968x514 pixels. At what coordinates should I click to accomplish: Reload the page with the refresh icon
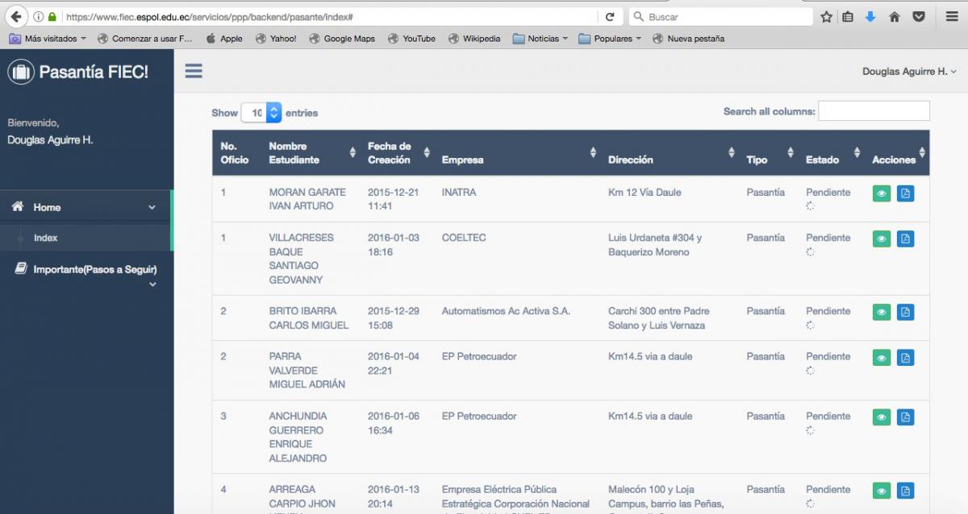pos(610,16)
